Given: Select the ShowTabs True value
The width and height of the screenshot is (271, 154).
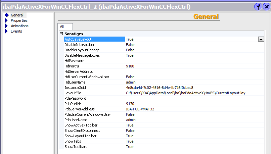Looking at the screenshot, I should coord(130,141).
